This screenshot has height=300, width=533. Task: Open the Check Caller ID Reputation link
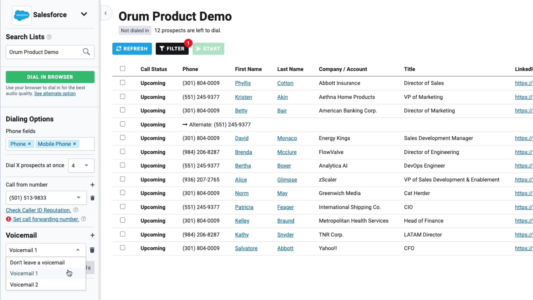tap(38, 210)
